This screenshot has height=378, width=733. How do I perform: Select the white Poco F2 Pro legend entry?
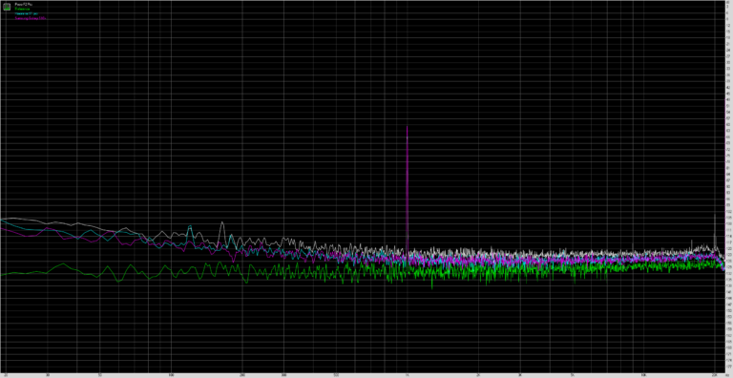(x=23, y=4)
